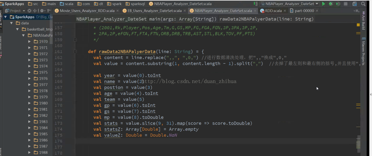Click sparksql breadcrumb folder
This screenshot has width=372, height=156.
135,4
